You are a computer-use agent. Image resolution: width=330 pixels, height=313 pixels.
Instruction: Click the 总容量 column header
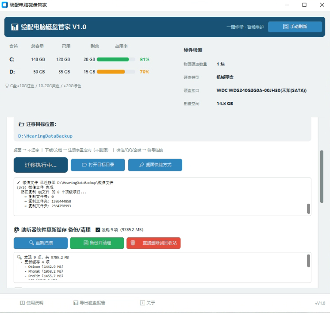(38, 46)
